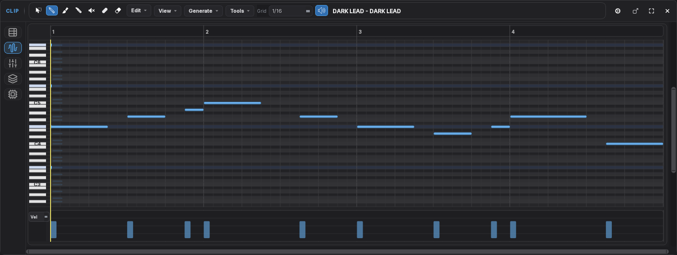
Task: Select the short A#4 note before bar 2
Action: [194, 110]
